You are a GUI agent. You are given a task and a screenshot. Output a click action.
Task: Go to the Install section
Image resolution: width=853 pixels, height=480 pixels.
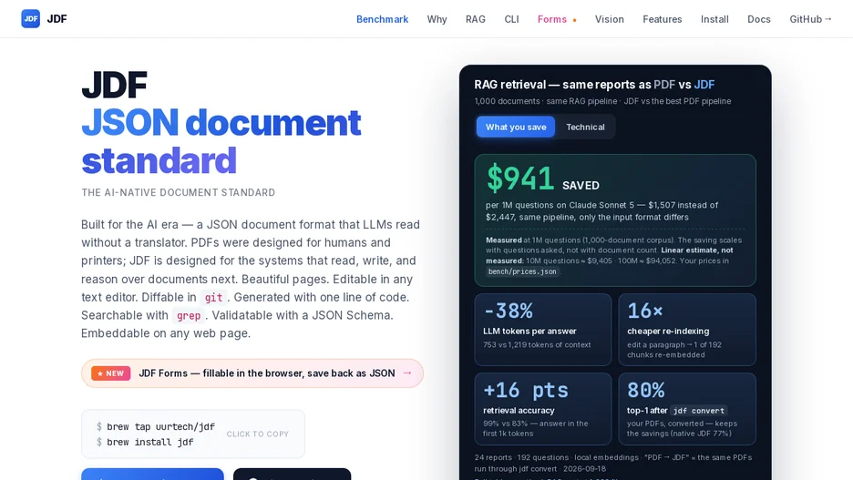point(714,19)
